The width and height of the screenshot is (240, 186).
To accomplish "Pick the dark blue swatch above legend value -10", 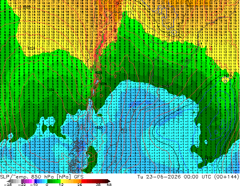I will click(x=36, y=181).
